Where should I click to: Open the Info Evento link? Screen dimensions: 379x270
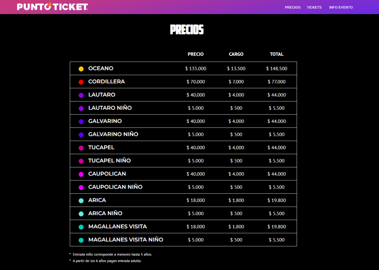[x=341, y=7]
